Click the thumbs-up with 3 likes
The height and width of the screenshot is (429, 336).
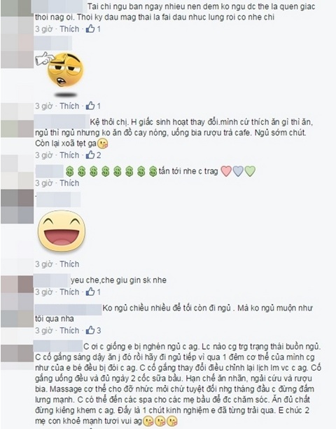pyautogui.click(x=90, y=330)
